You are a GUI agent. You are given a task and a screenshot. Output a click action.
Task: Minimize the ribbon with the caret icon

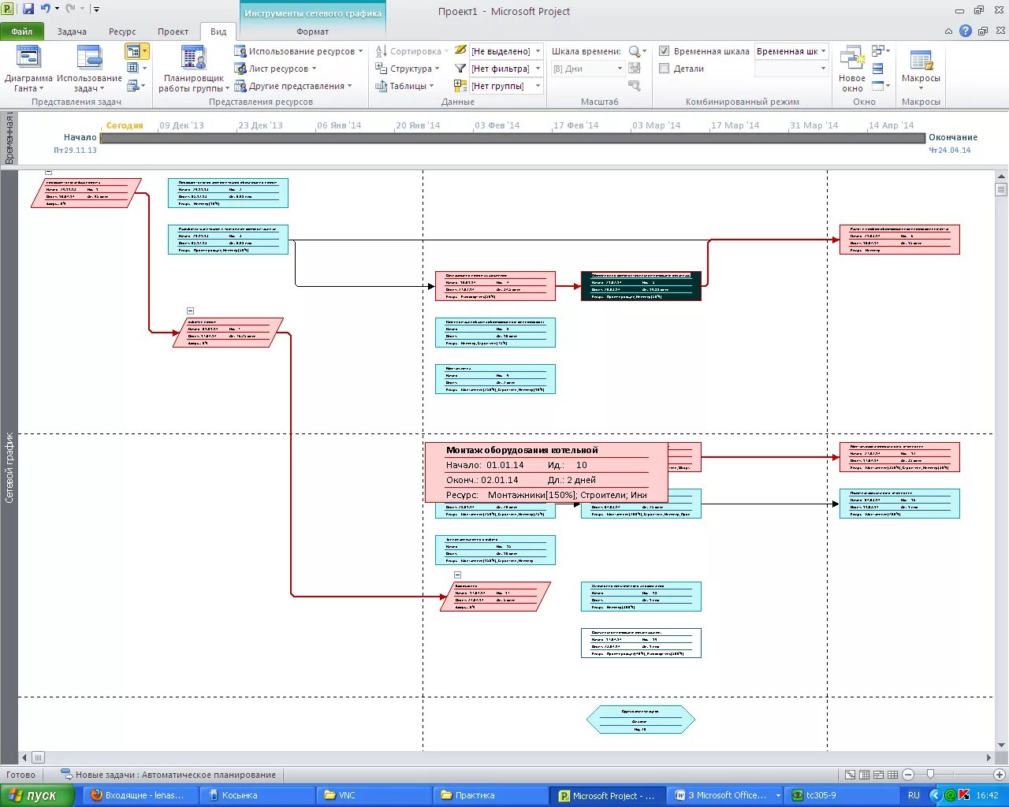pos(949,32)
